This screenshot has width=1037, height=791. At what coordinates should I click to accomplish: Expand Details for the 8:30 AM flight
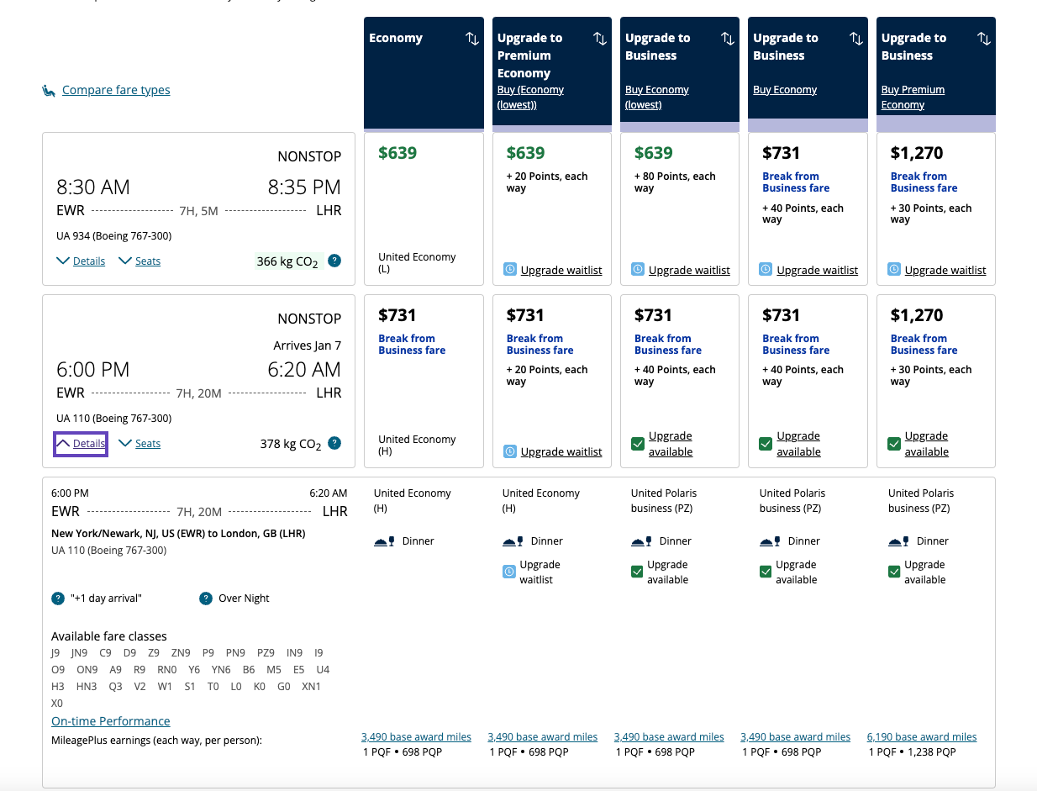[x=80, y=261]
